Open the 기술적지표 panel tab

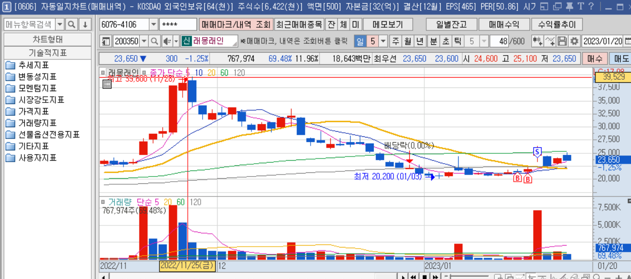(x=48, y=53)
